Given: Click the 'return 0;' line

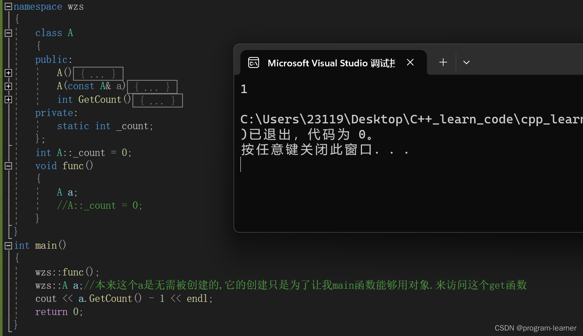Looking at the screenshot, I should [x=59, y=312].
